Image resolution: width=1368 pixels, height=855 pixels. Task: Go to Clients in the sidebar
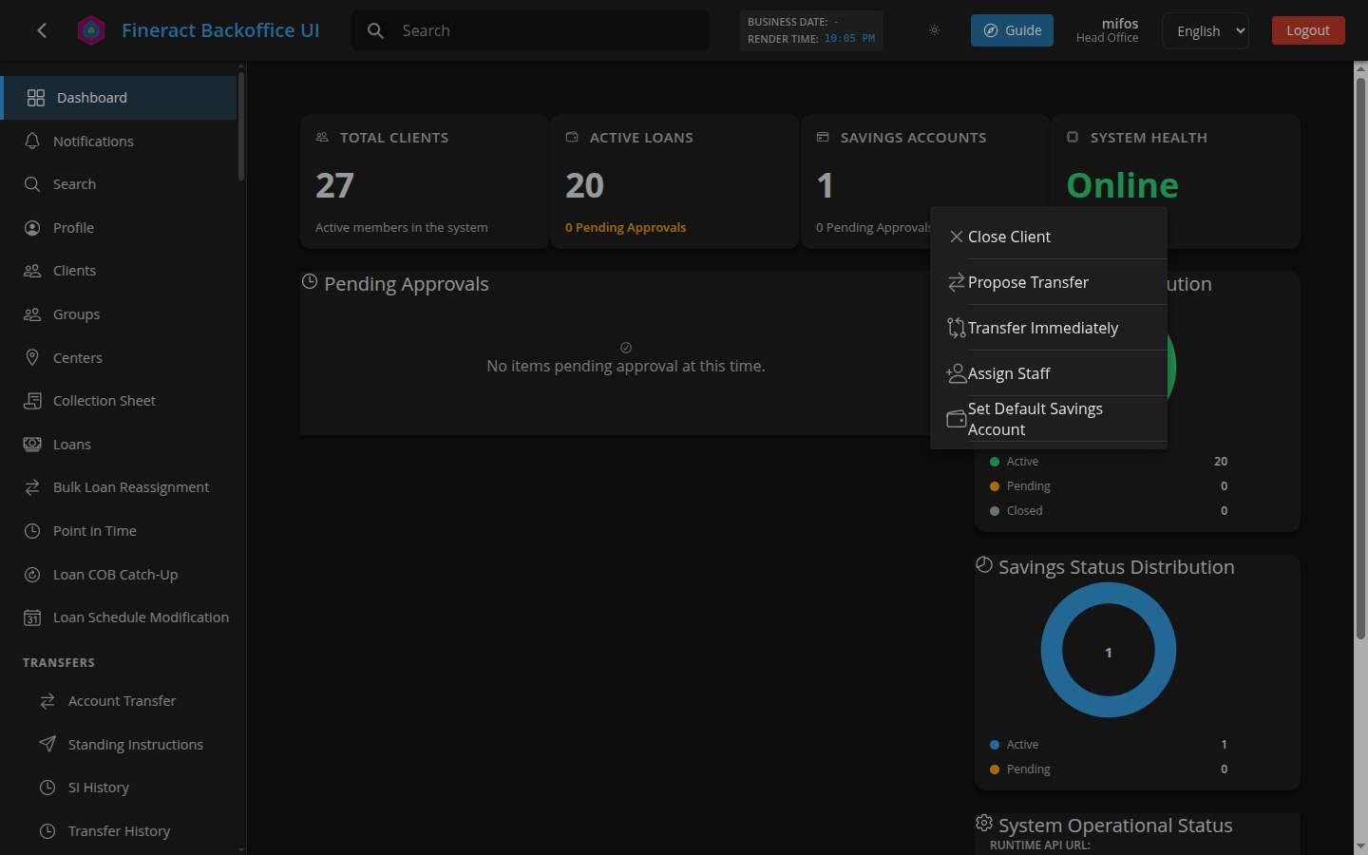click(x=119, y=271)
